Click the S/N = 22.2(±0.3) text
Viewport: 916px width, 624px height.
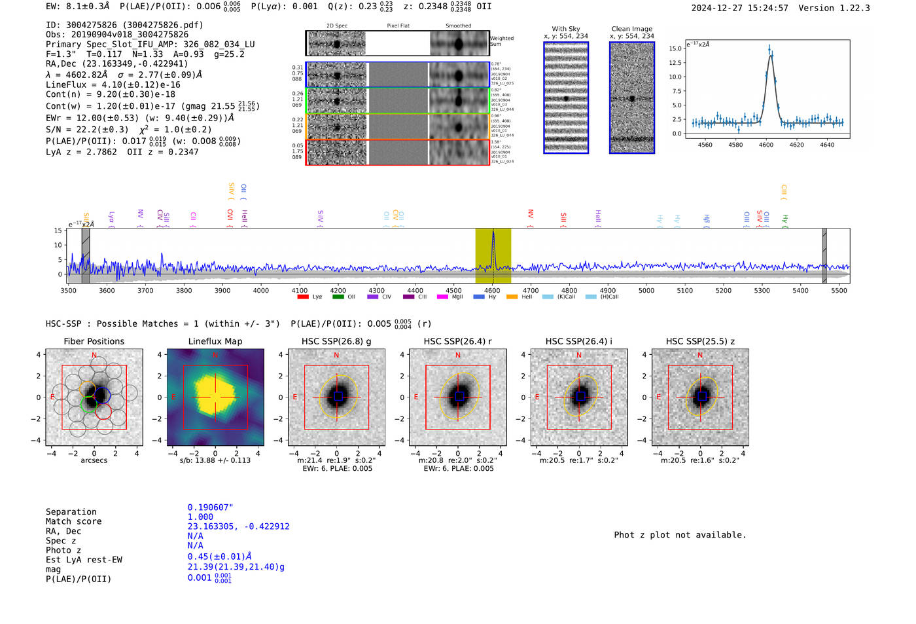[x=87, y=130]
